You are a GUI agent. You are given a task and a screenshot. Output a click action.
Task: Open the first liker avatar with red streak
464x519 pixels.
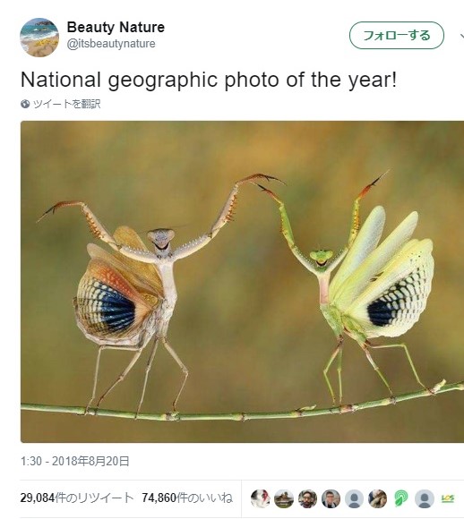(x=260, y=498)
